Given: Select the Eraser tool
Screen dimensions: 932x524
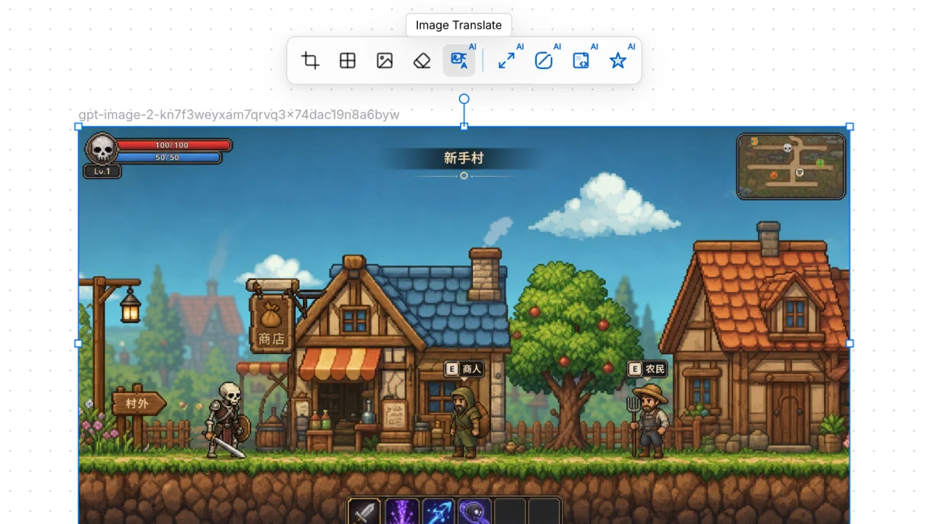Looking at the screenshot, I should pyautogui.click(x=422, y=61).
